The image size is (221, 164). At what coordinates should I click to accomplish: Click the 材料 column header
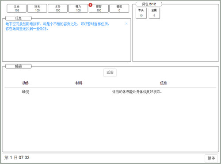click(79, 83)
